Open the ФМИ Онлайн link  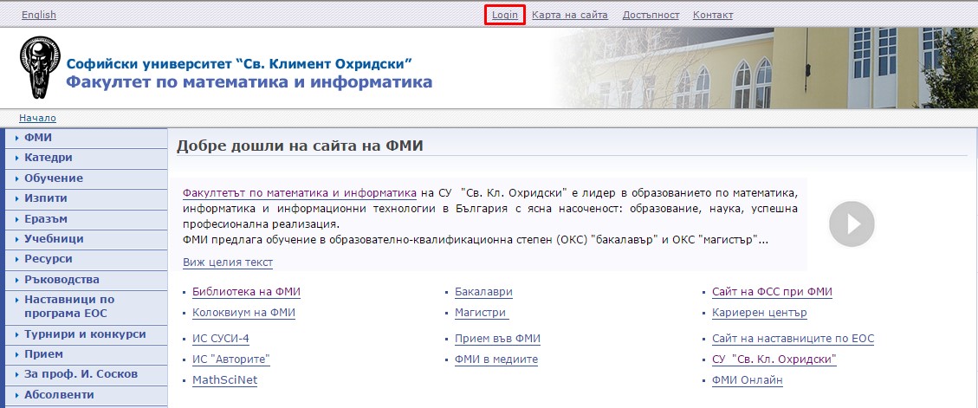[748, 380]
